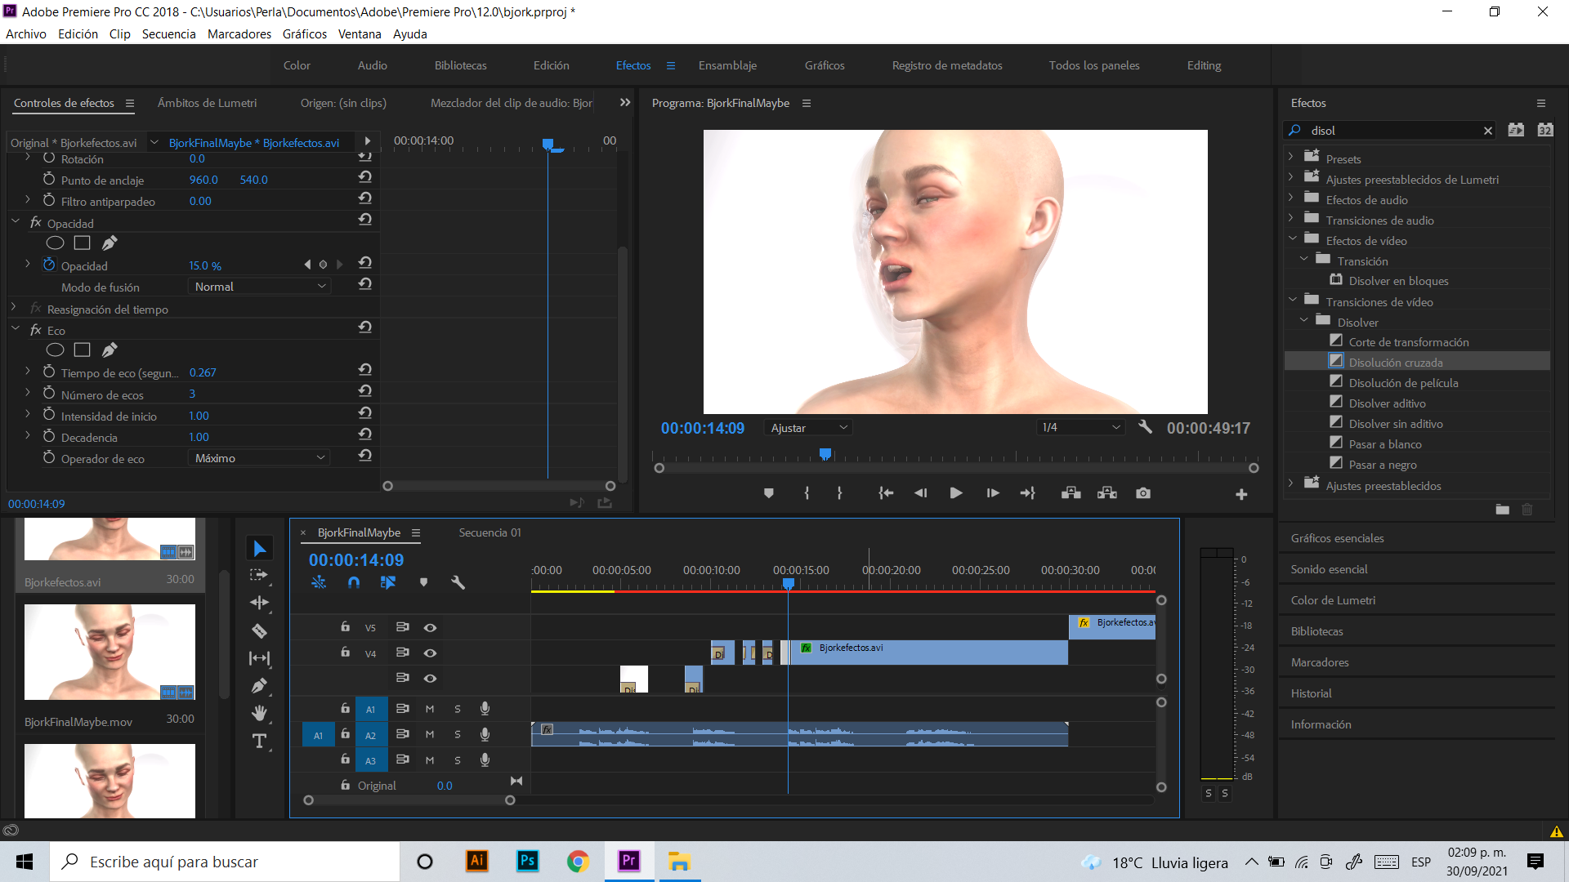
Task: Select the Selection tool arrow
Action: (260, 548)
